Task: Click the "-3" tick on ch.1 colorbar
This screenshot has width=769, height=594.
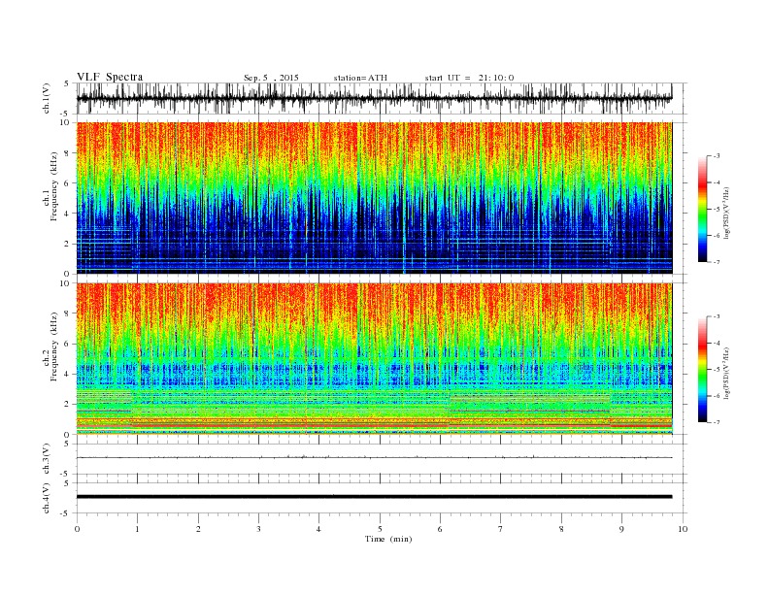Action: click(717, 156)
